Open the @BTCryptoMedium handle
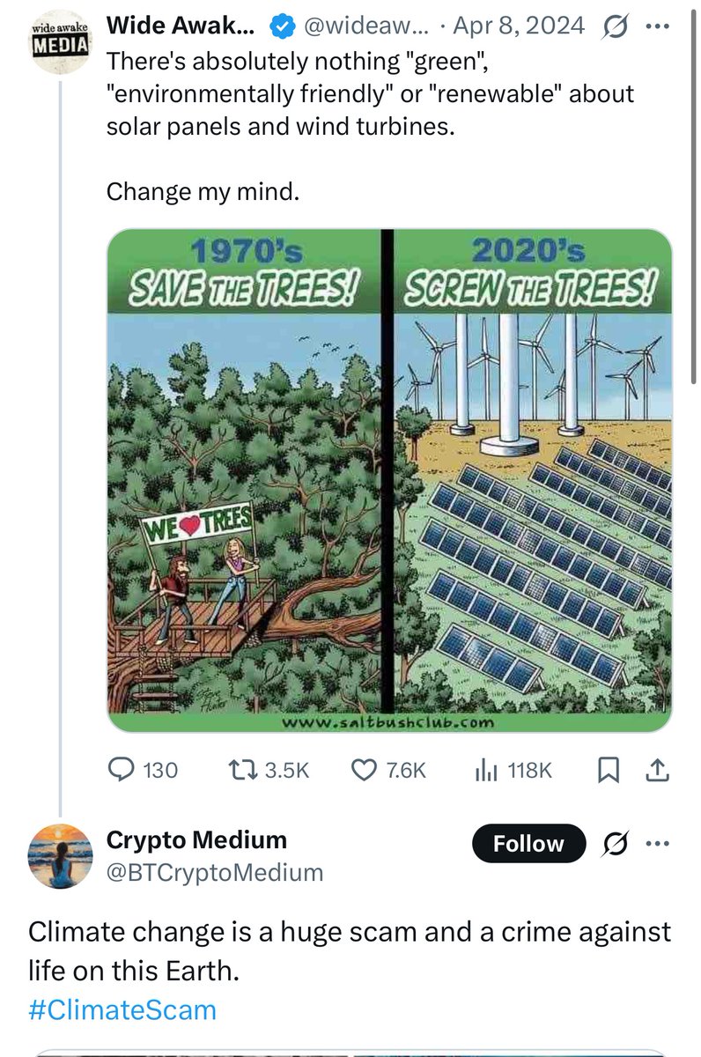Screen dimensions: 701x1057 coord(215,873)
